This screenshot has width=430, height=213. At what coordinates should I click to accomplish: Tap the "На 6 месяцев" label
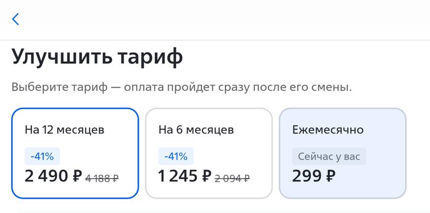tap(196, 130)
